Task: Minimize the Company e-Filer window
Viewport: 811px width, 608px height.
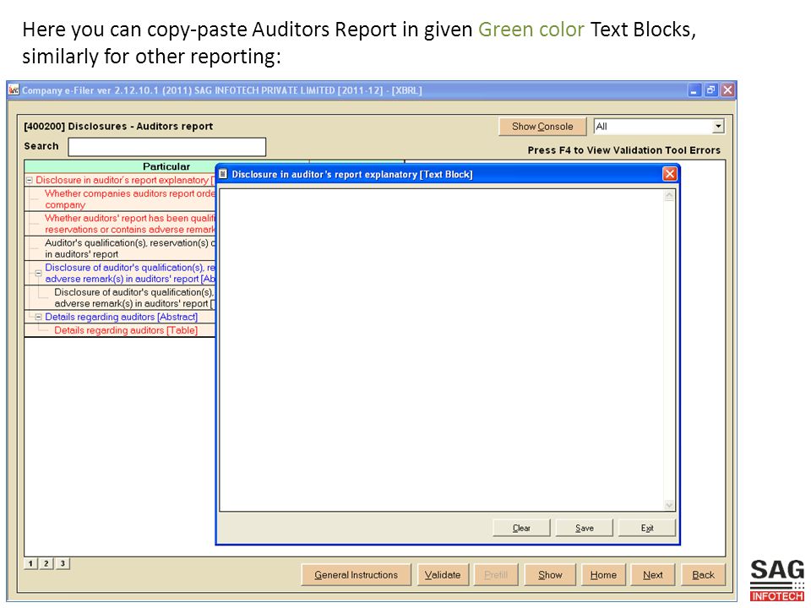Action: coord(694,90)
